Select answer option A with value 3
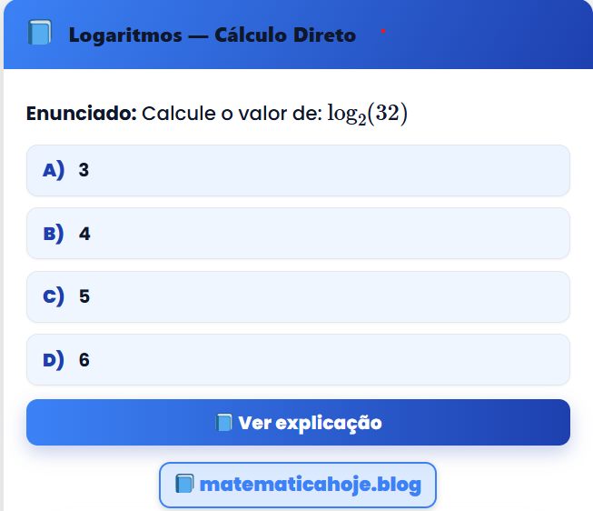 [x=298, y=170]
